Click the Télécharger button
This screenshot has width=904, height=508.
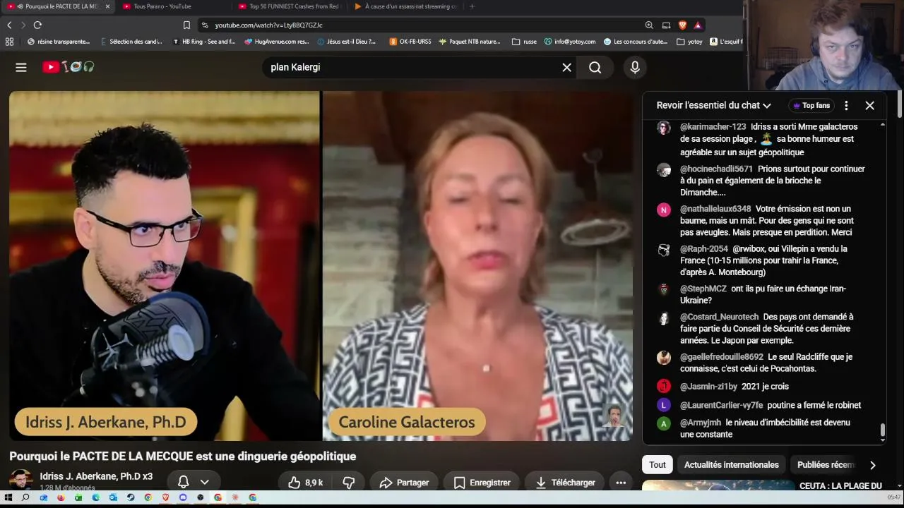(565, 483)
